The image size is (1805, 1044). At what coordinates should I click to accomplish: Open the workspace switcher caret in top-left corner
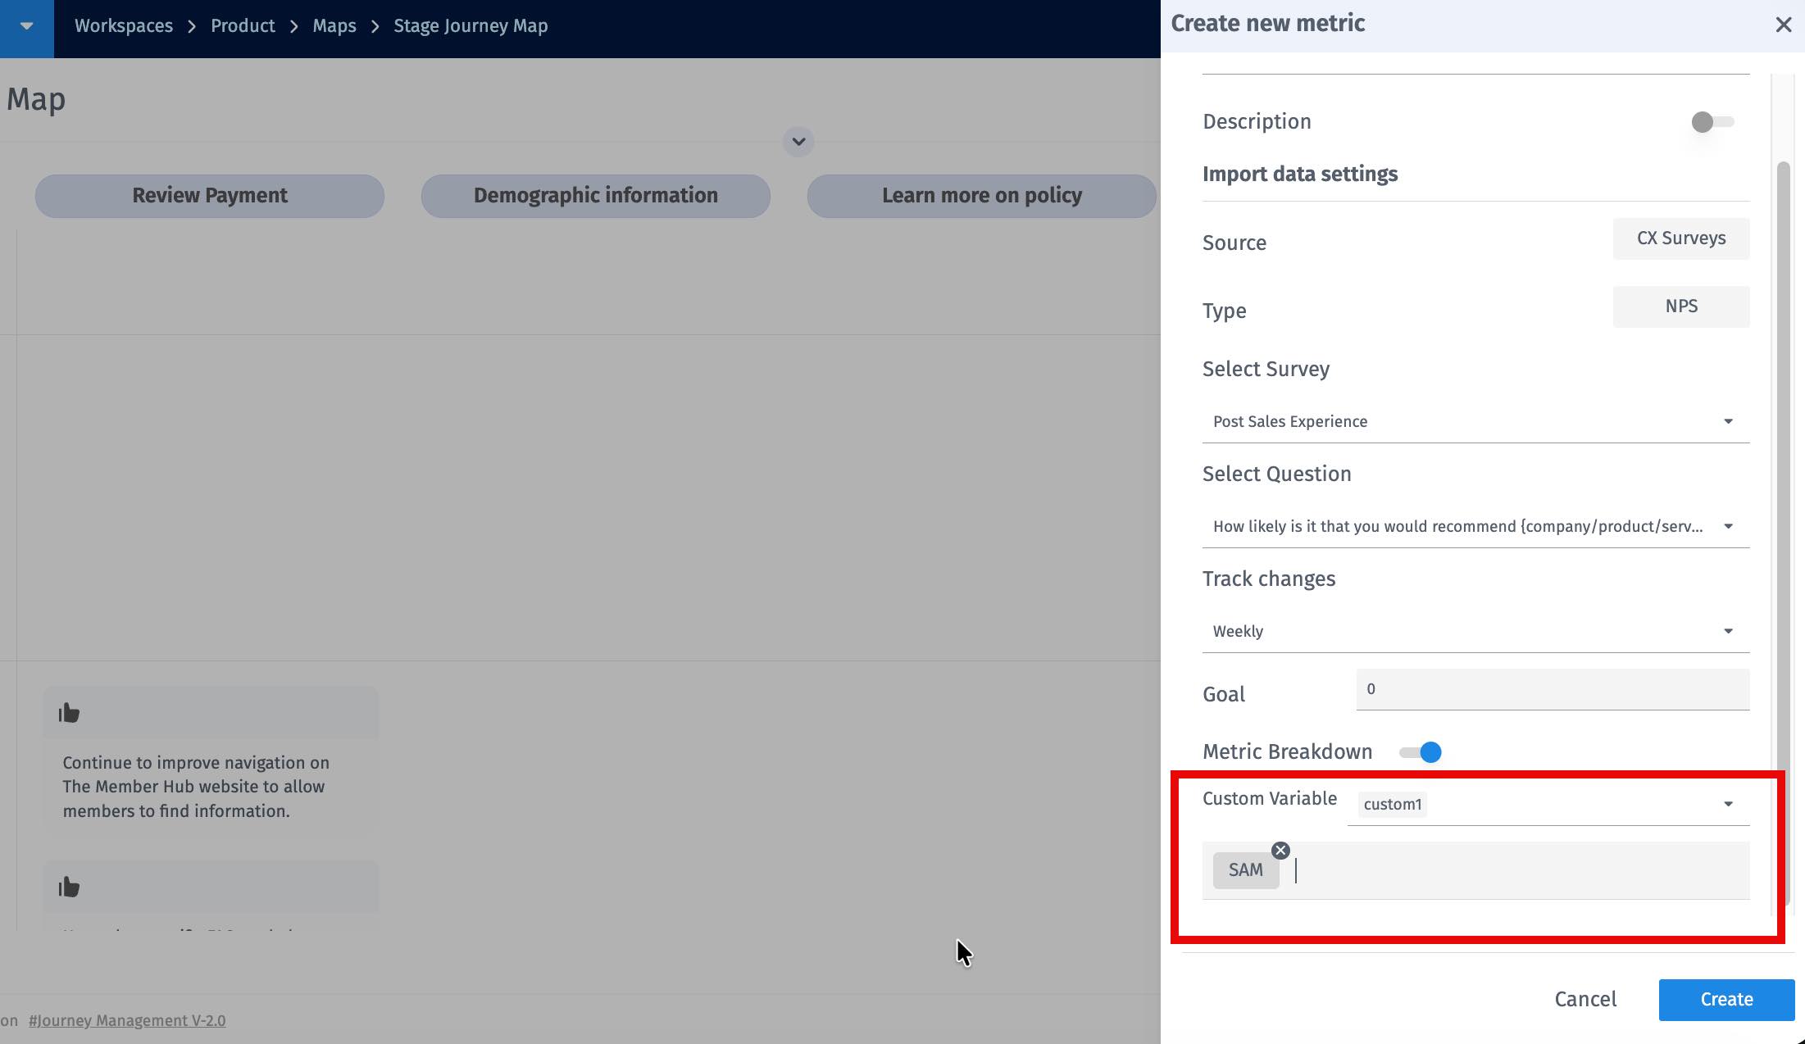pyautogui.click(x=26, y=25)
